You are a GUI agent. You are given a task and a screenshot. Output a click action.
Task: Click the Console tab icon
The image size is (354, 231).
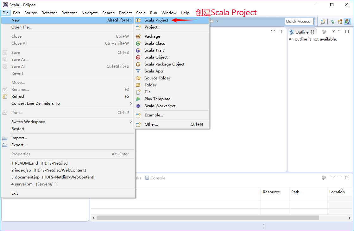[147, 178]
